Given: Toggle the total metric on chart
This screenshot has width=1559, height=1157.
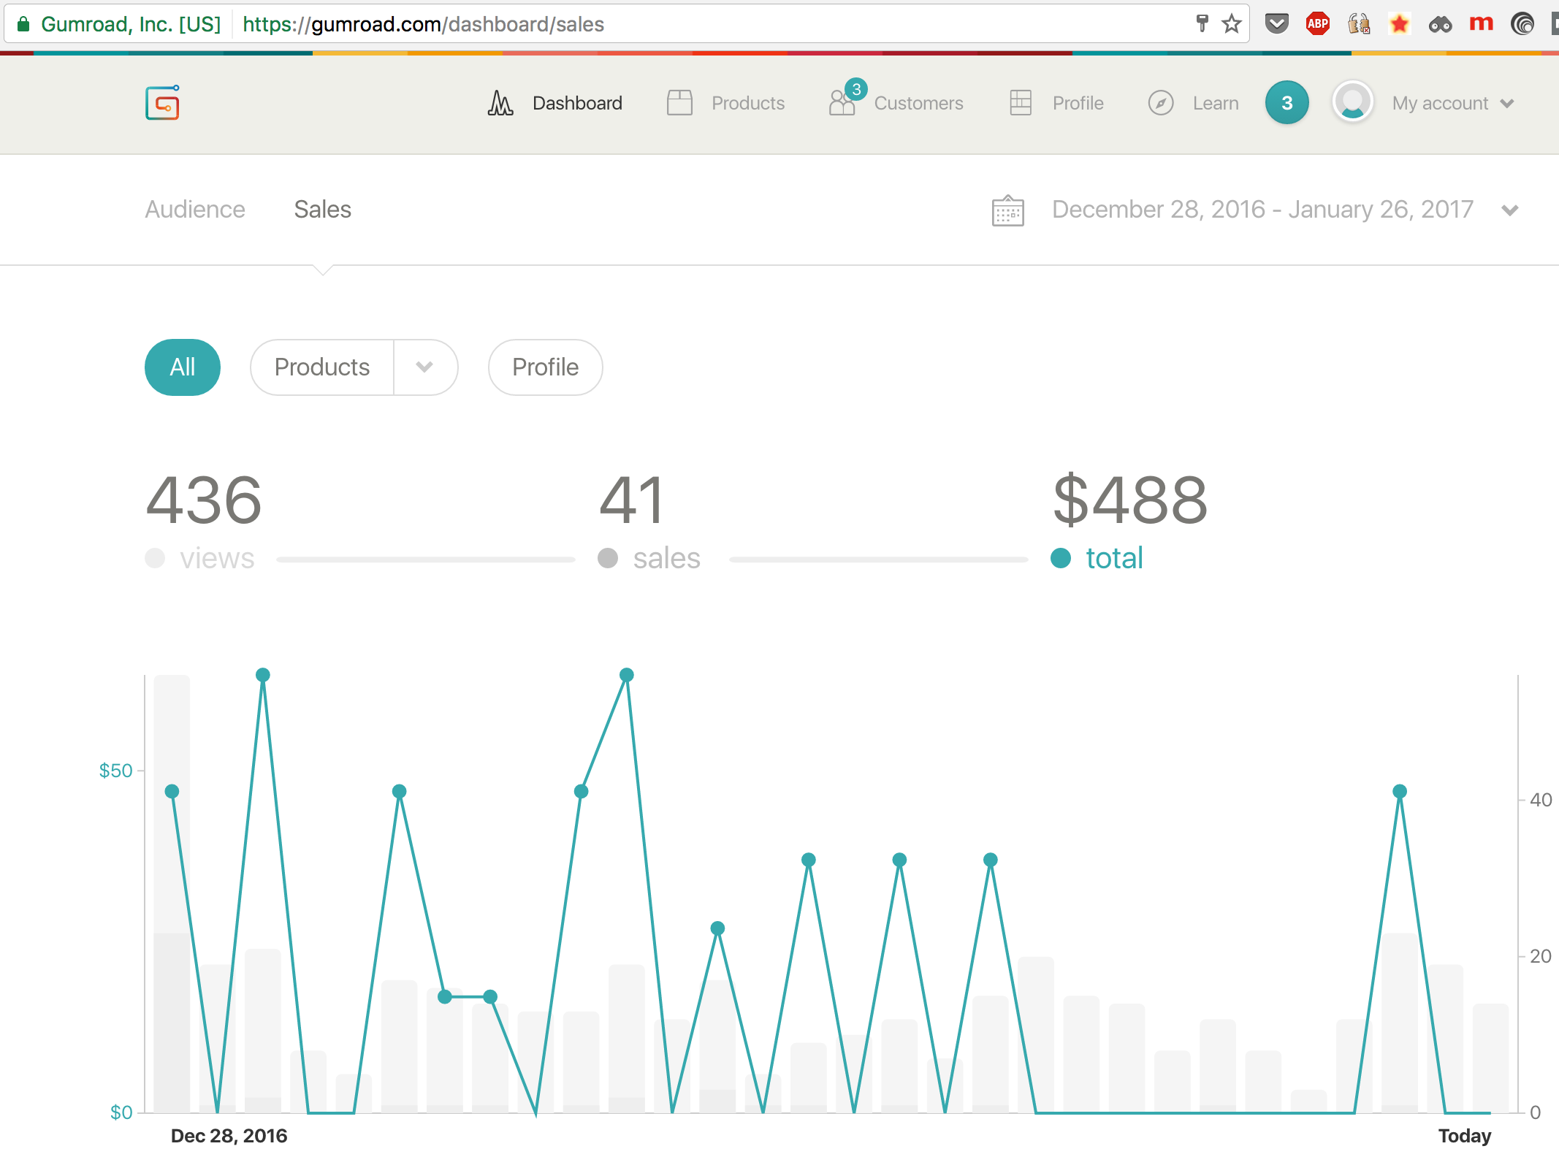Looking at the screenshot, I should (1097, 558).
